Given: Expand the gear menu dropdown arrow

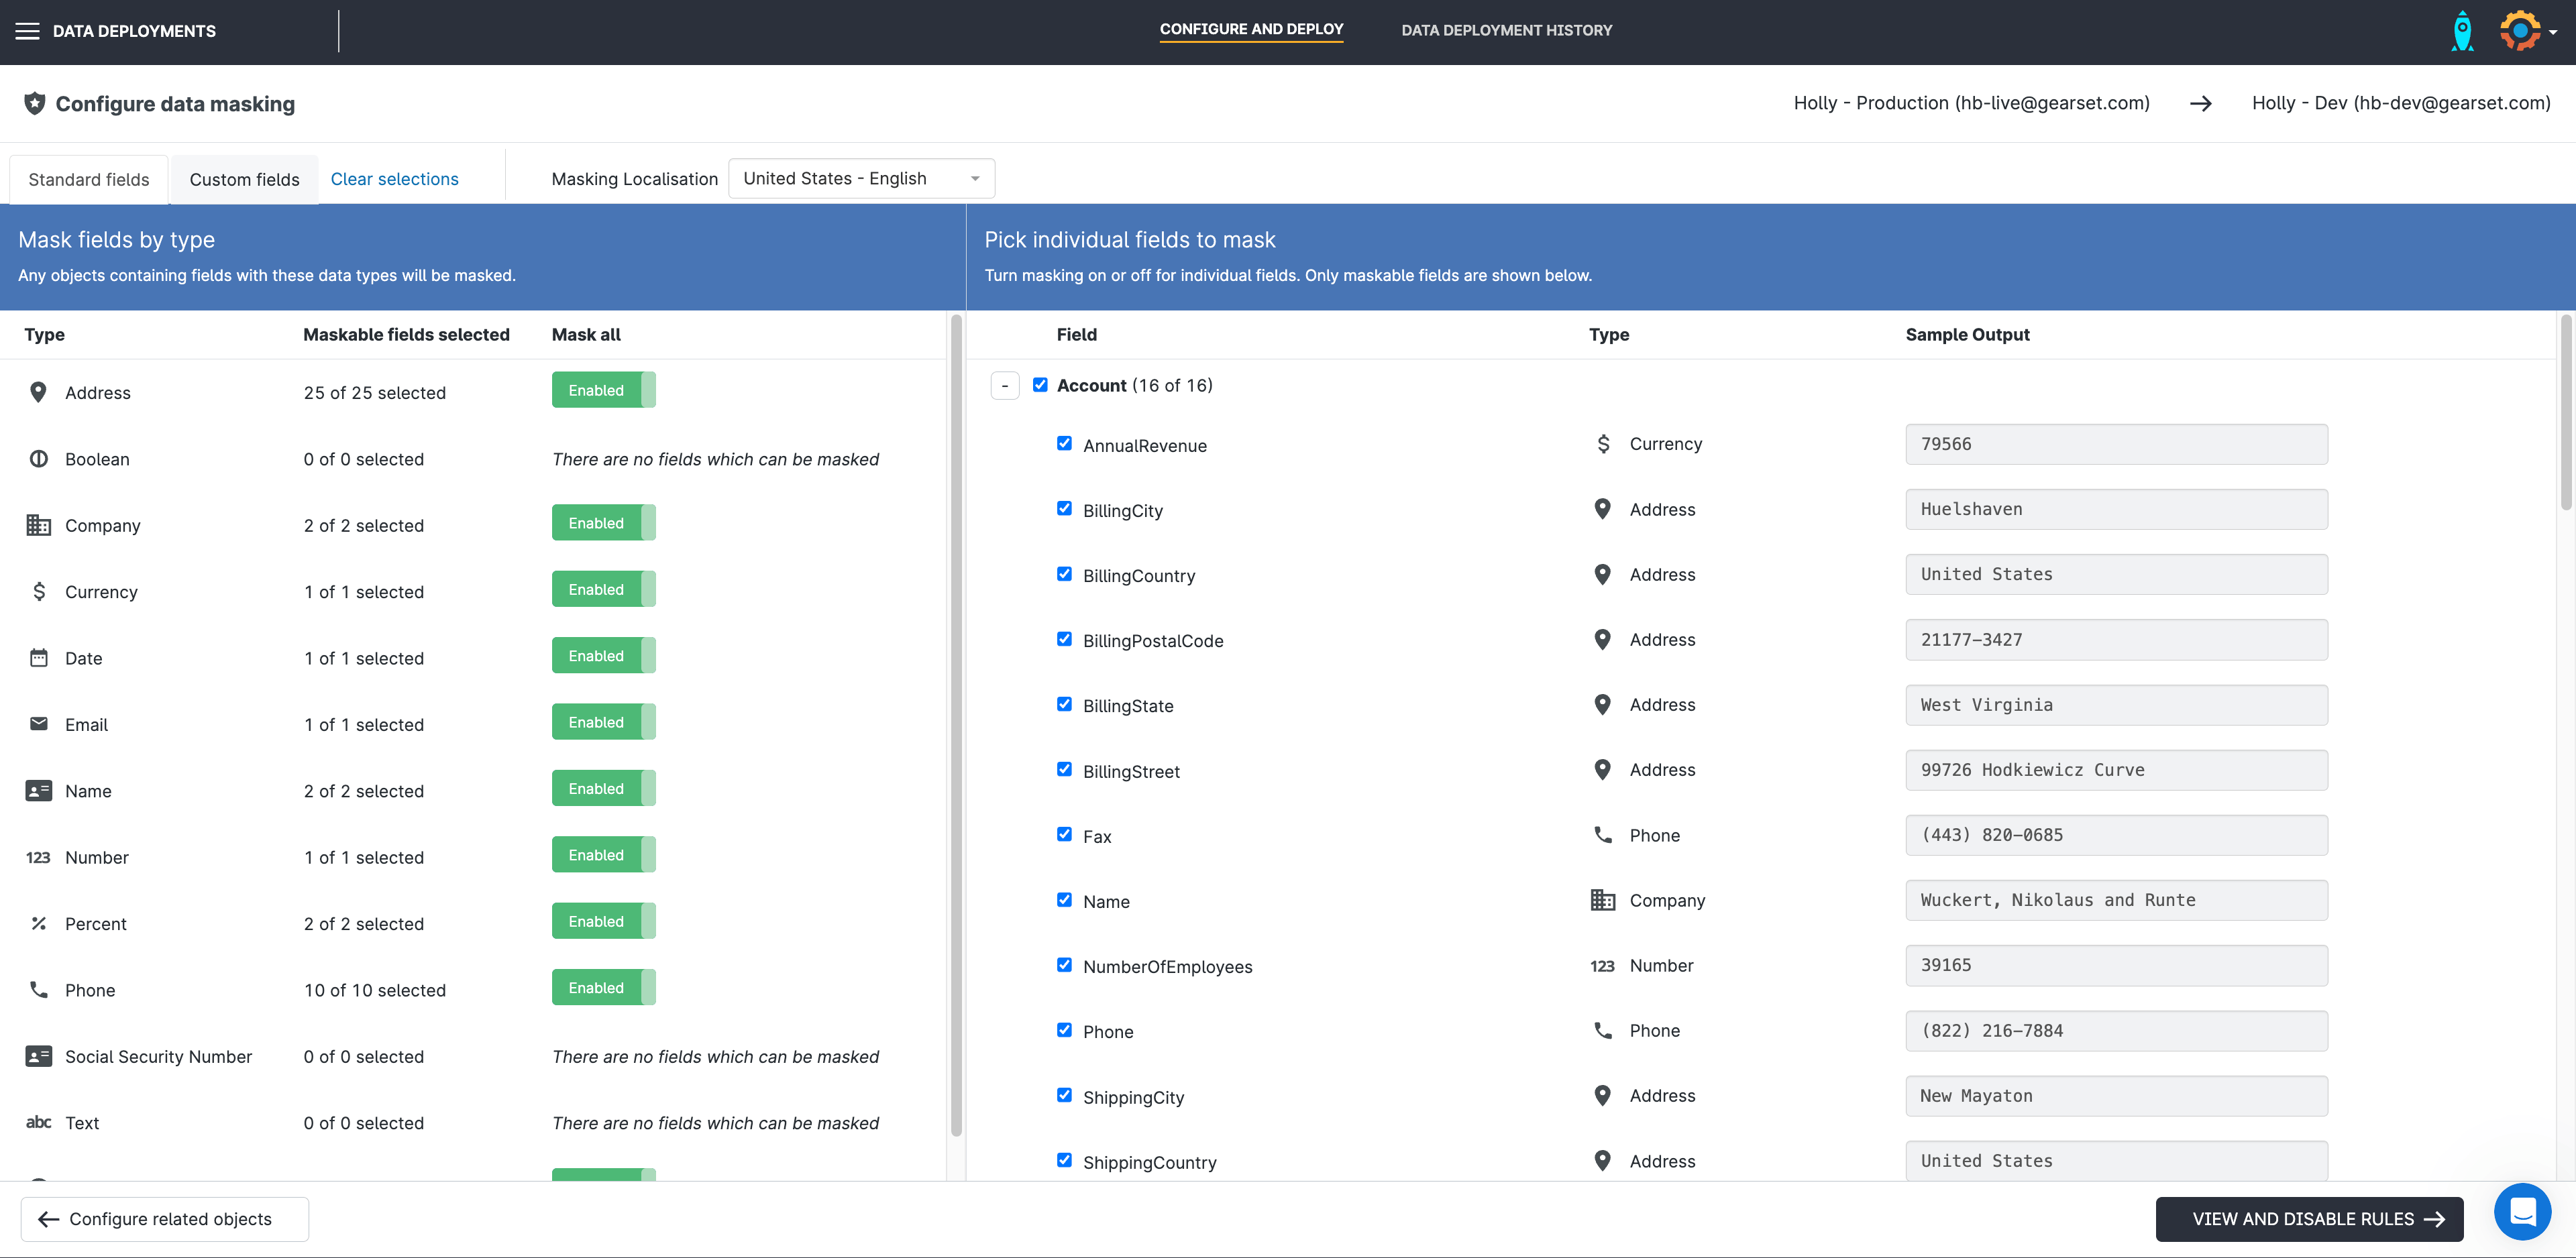Looking at the screenshot, I should tap(2554, 32).
